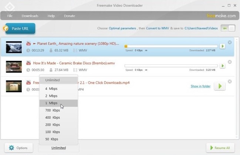Remove the Planet Earth download from list
Viewport: 240px width, 155px height.
click(230, 42)
